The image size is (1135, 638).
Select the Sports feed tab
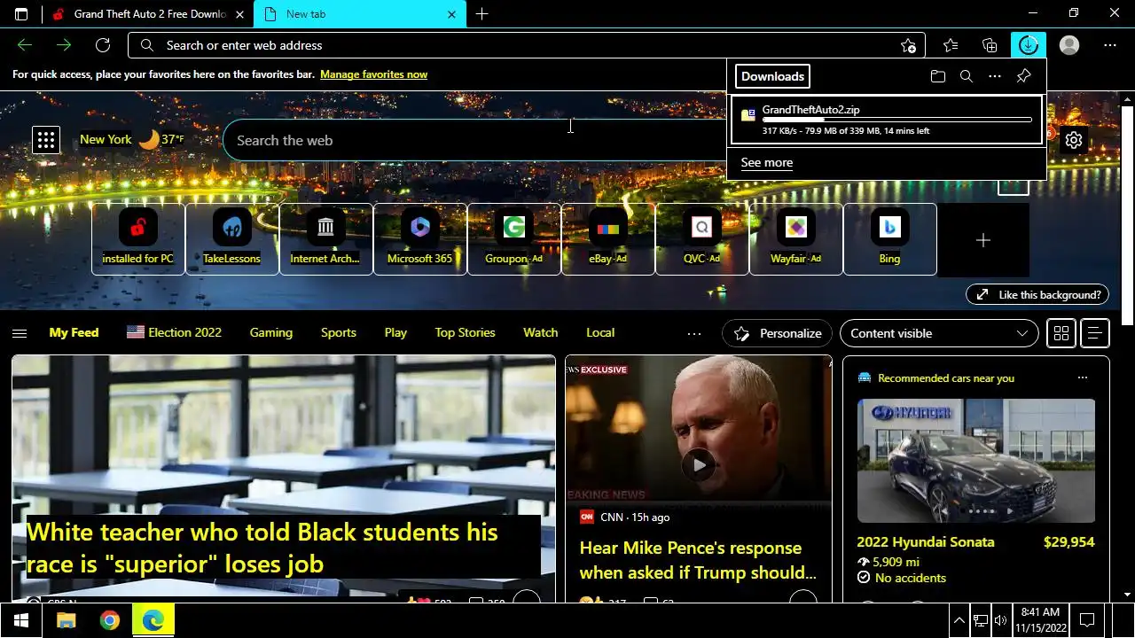(339, 332)
